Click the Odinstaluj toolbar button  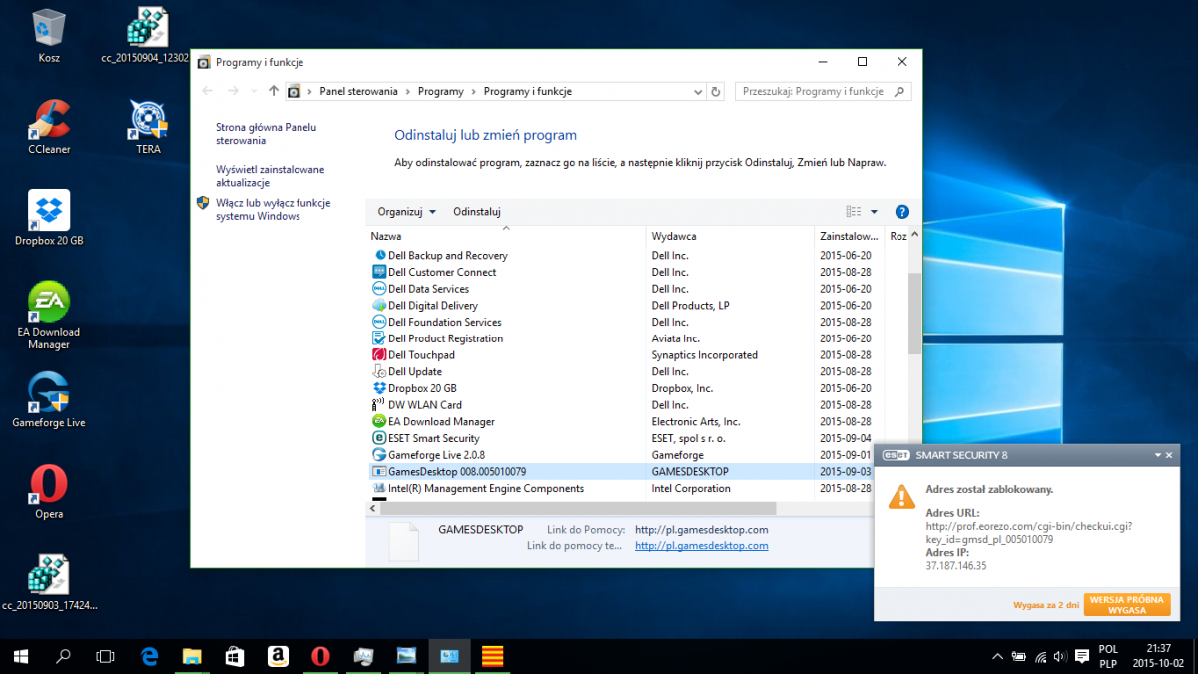click(477, 212)
